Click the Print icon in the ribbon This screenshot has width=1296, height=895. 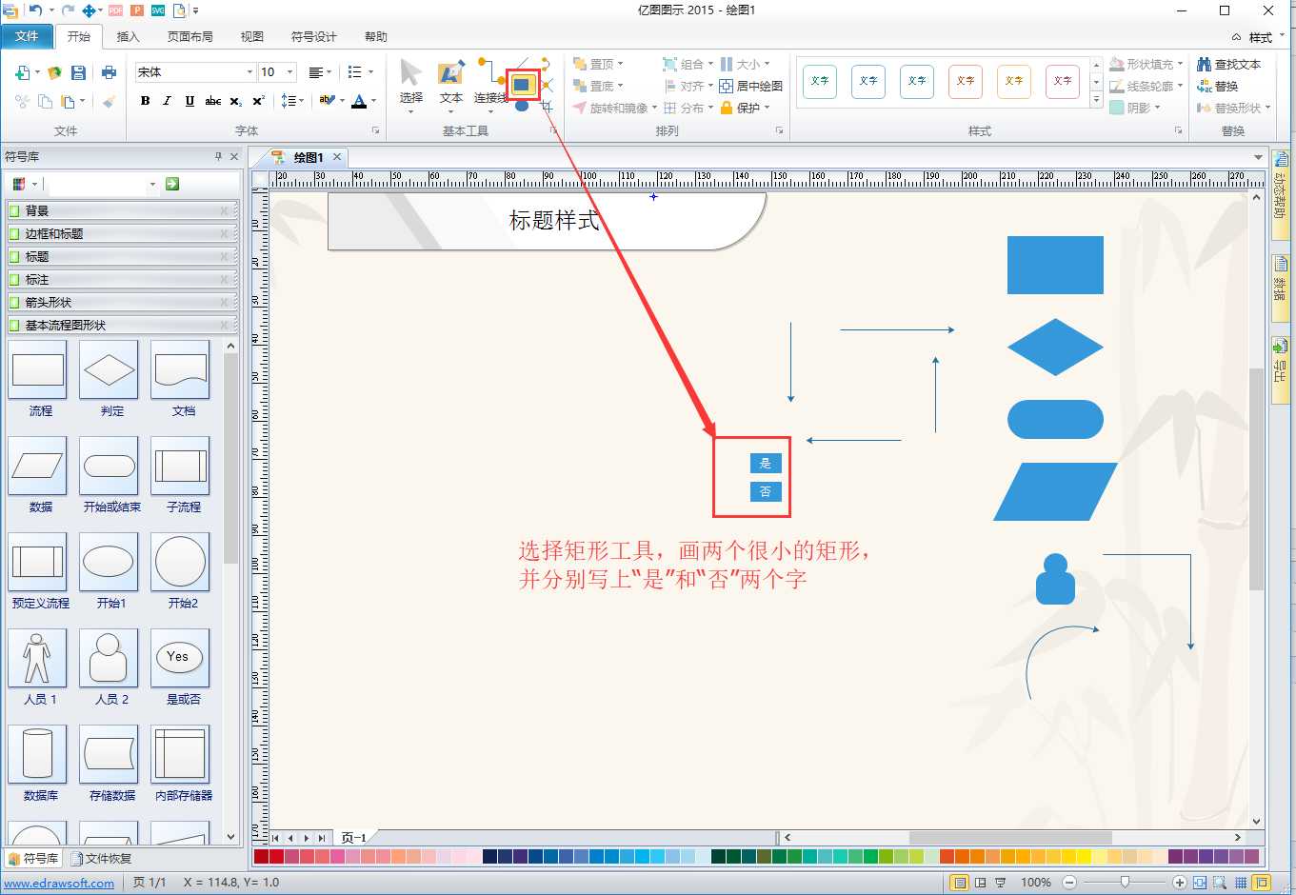109,72
